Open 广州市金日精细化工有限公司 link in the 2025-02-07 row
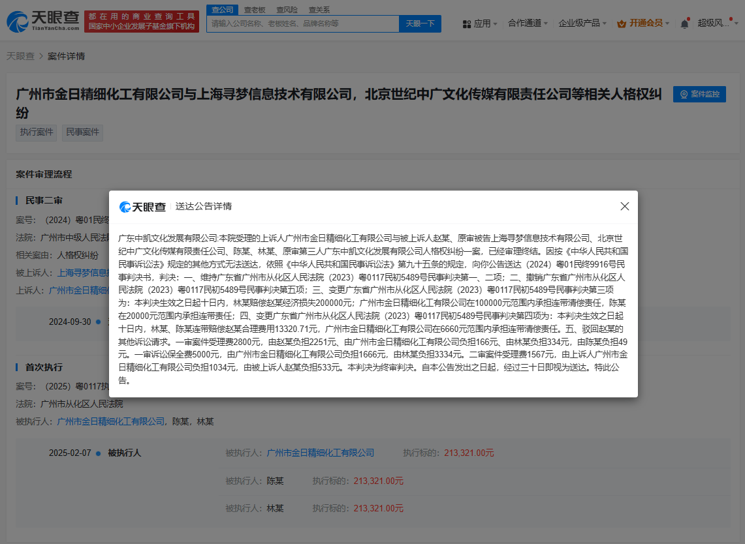 320,453
